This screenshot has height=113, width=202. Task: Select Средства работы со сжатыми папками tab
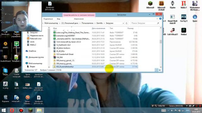79,15
